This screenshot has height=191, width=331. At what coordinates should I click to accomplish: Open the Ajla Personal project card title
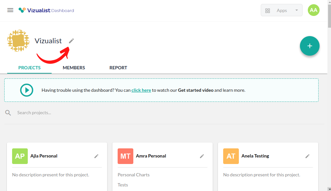(x=44, y=156)
